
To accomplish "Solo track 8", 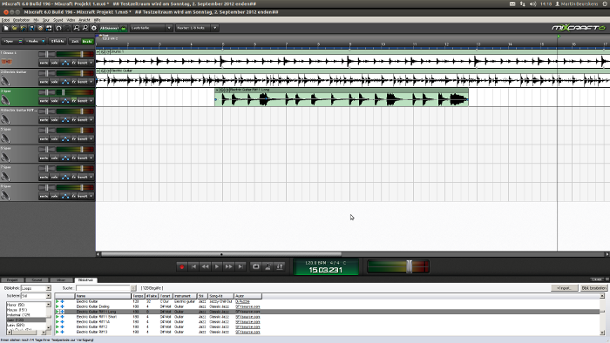I will (54, 196).
